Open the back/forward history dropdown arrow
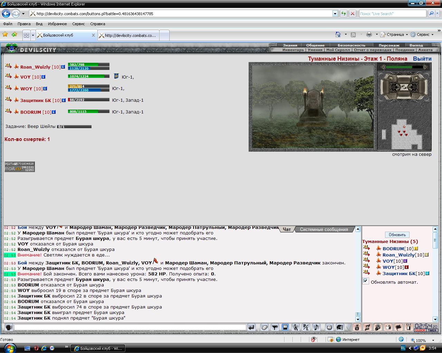This screenshot has width=442, height=353. (x=23, y=14)
